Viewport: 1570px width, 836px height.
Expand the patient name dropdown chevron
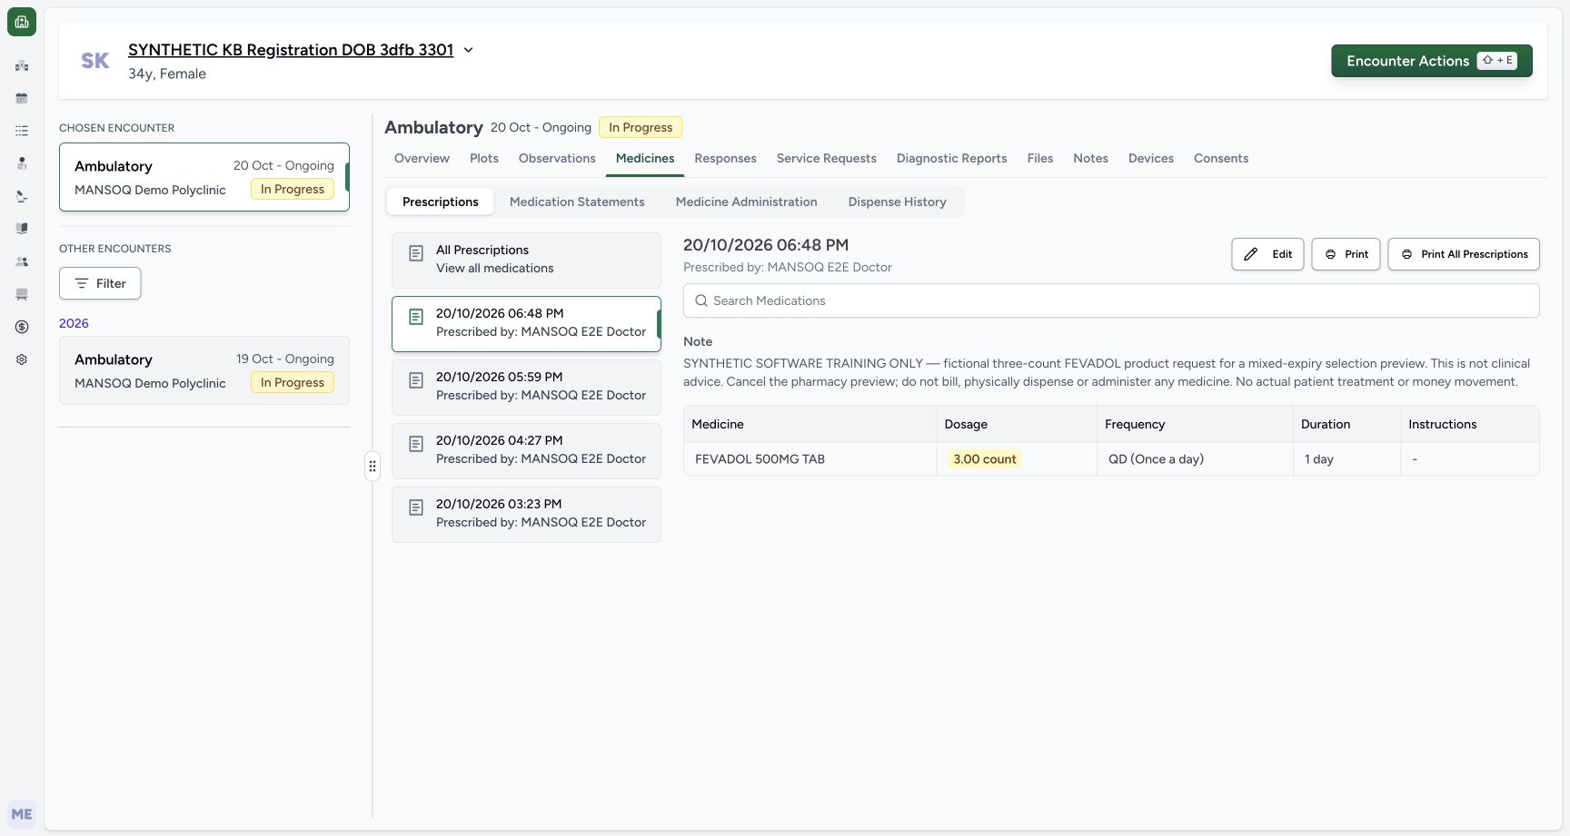(x=469, y=50)
